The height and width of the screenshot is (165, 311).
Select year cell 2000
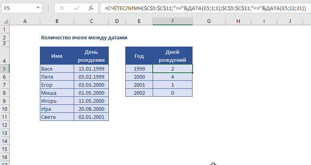139,77
